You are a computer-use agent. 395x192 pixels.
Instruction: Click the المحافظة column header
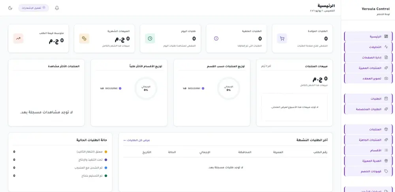click(x=245, y=152)
